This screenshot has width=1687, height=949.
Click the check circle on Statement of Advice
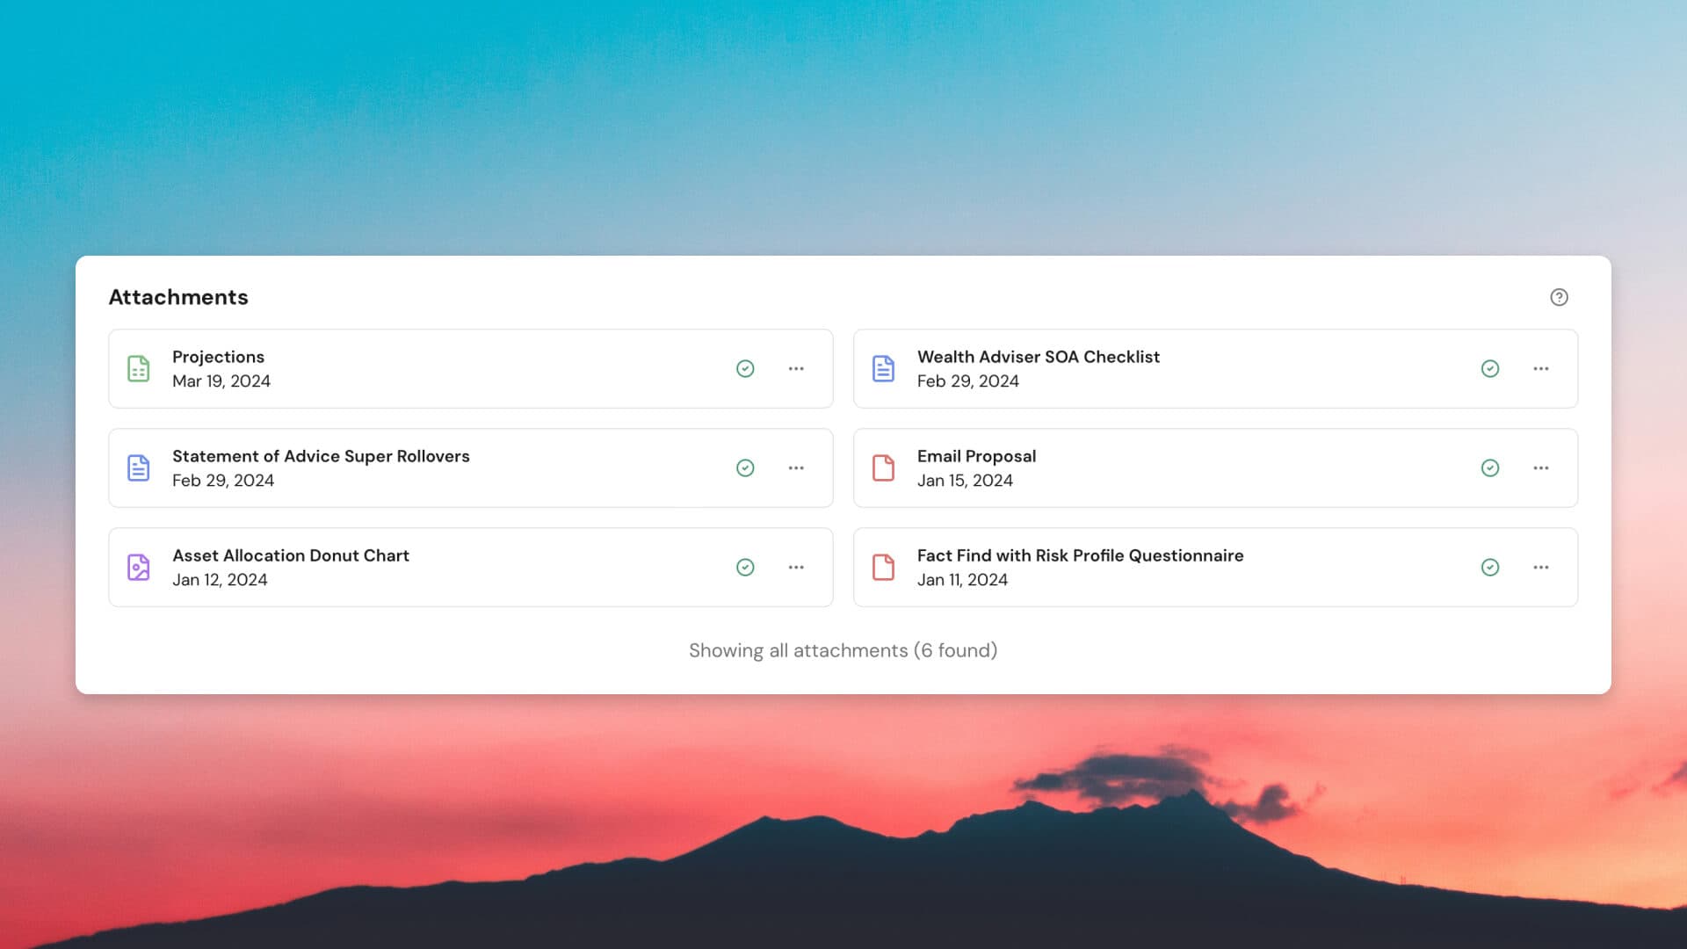745,467
